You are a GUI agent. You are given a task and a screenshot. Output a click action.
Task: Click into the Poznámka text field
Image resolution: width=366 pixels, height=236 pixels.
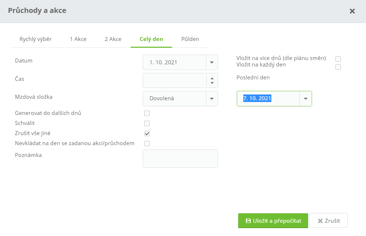(180, 158)
